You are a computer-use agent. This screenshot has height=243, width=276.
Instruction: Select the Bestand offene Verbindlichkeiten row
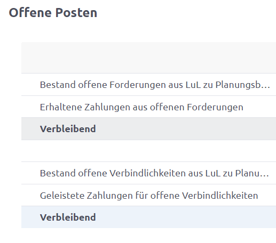click(148, 173)
